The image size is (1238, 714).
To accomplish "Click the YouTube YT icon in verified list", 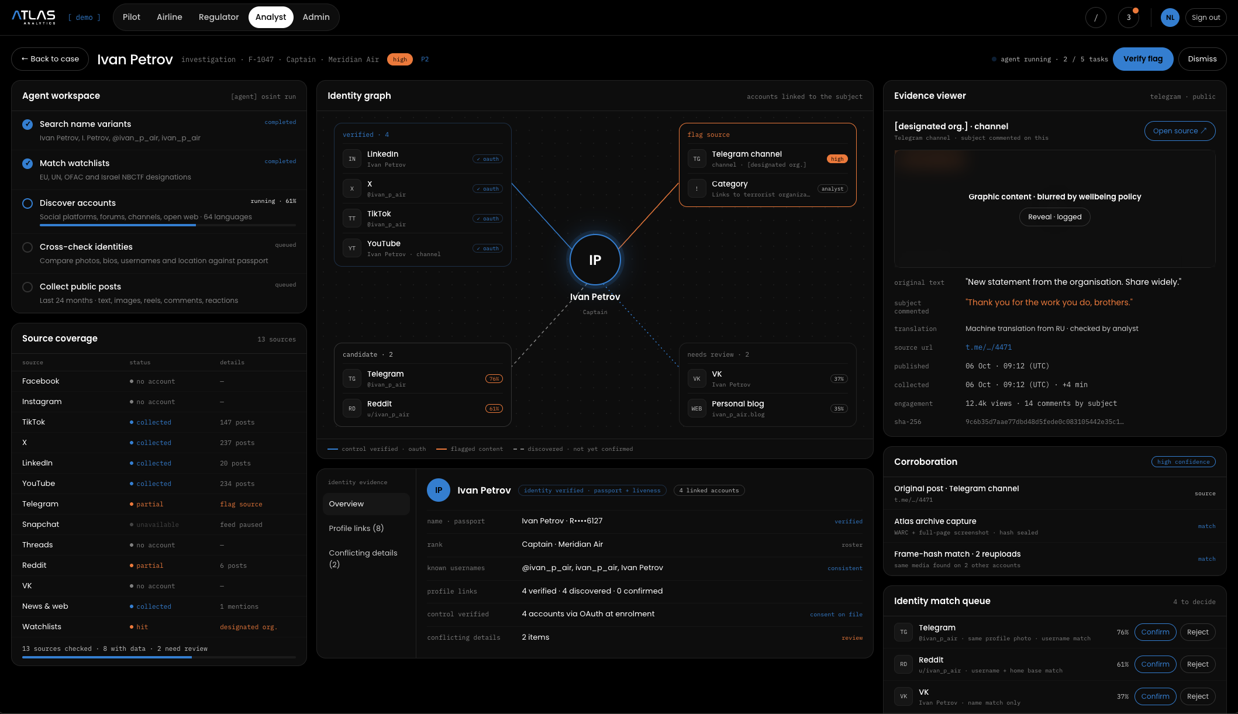I will [x=352, y=248].
